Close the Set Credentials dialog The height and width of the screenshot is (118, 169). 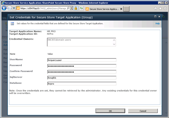159,17
